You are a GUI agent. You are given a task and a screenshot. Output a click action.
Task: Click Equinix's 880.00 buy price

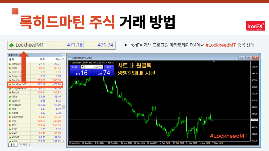[x=57, y=80]
